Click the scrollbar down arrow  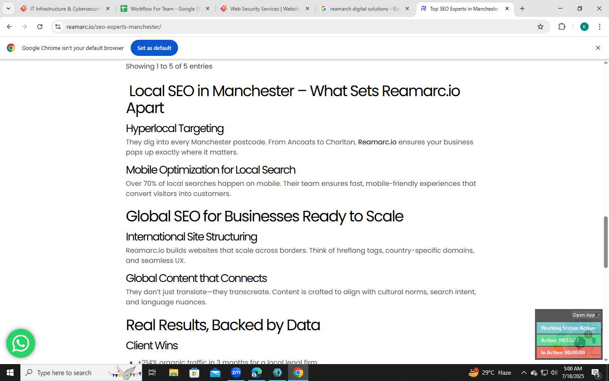[x=606, y=360]
